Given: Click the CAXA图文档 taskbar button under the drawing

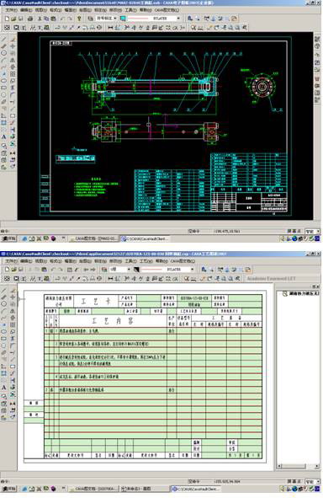Looking at the screenshot, I should [x=94, y=238].
